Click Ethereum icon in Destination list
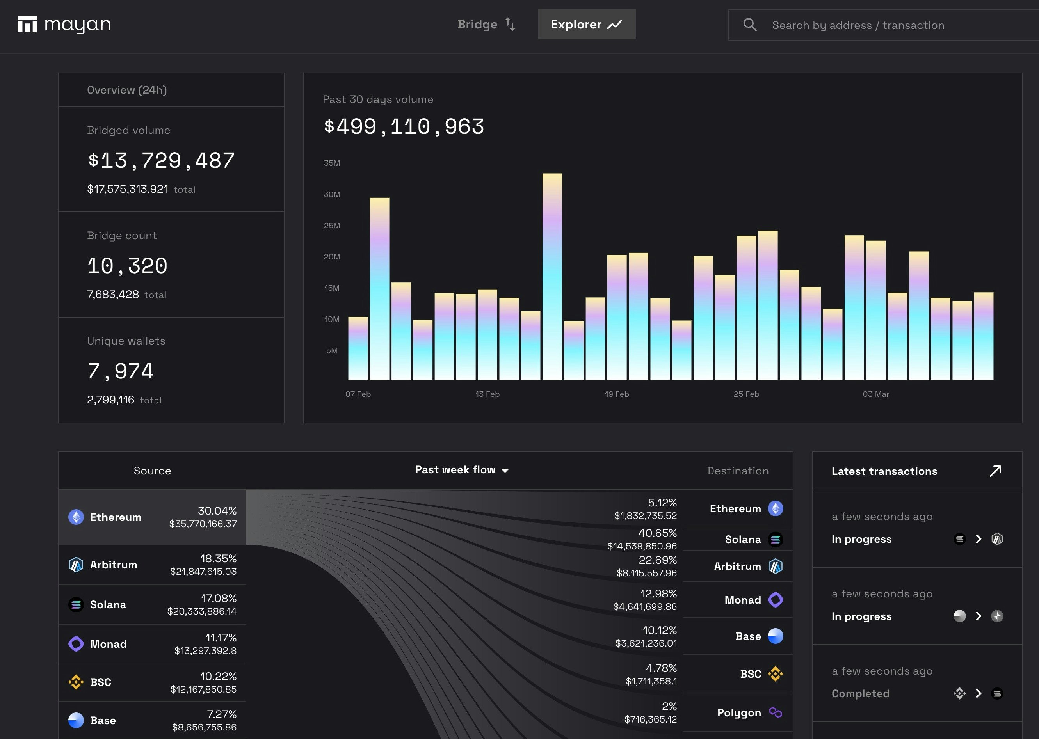This screenshot has height=739, width=1039. coord(775,508)
